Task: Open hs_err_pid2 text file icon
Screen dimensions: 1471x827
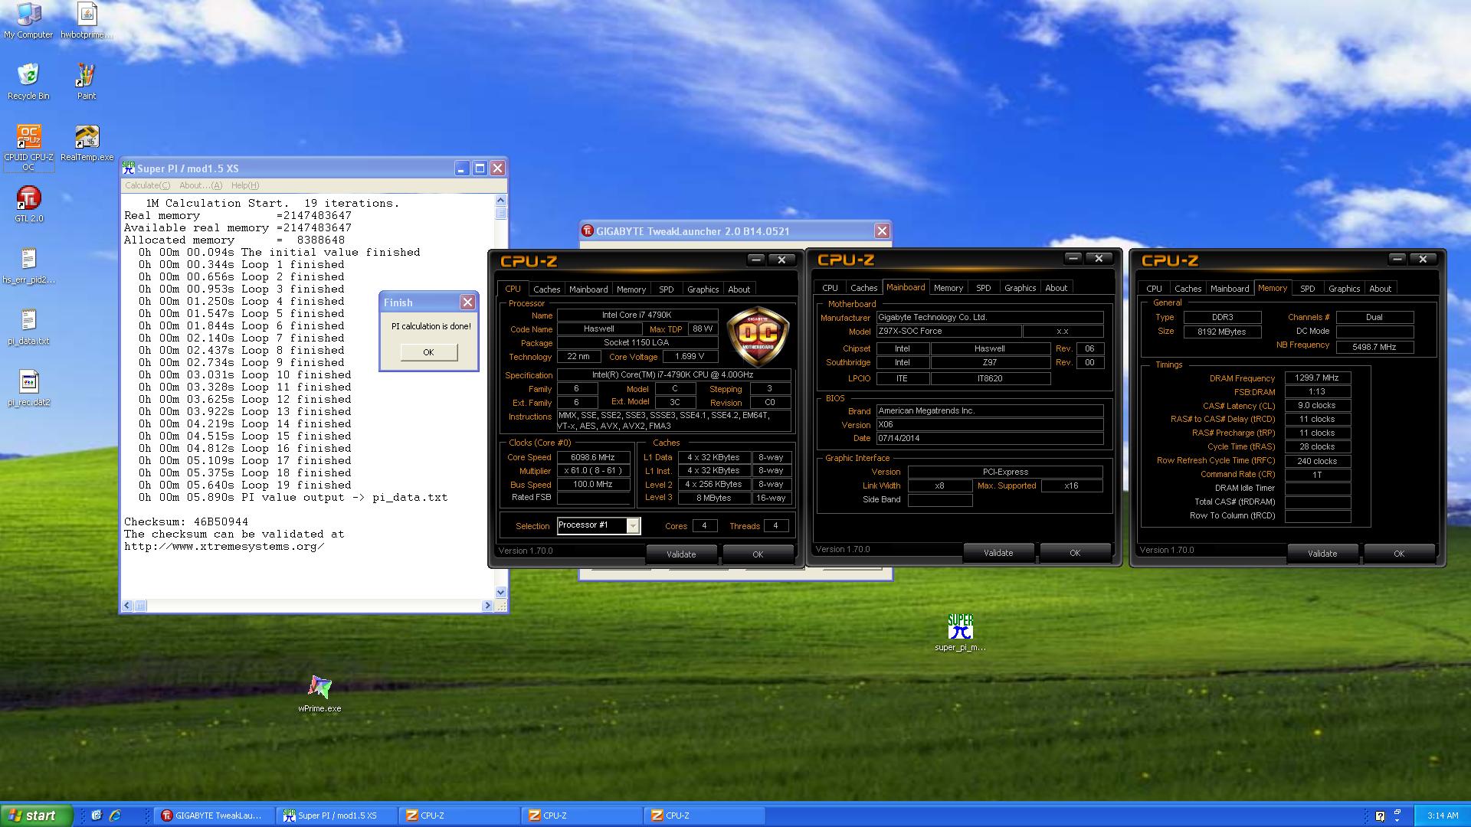Action: pyautogui.click(x=28, y=266)
